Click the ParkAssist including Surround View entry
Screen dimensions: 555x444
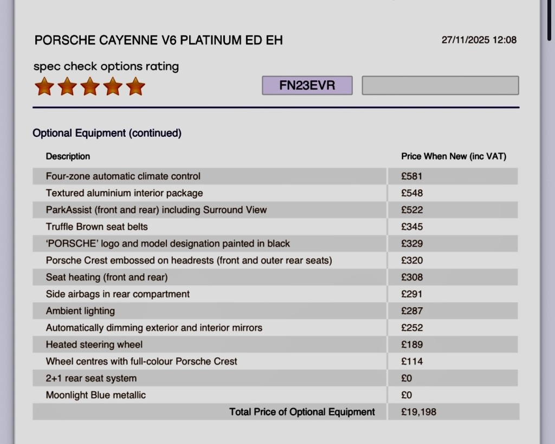(156, 210)
